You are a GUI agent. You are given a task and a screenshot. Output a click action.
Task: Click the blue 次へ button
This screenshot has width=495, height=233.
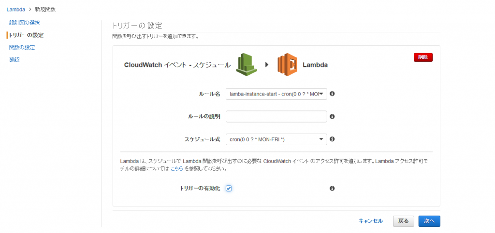pos(429,221)
